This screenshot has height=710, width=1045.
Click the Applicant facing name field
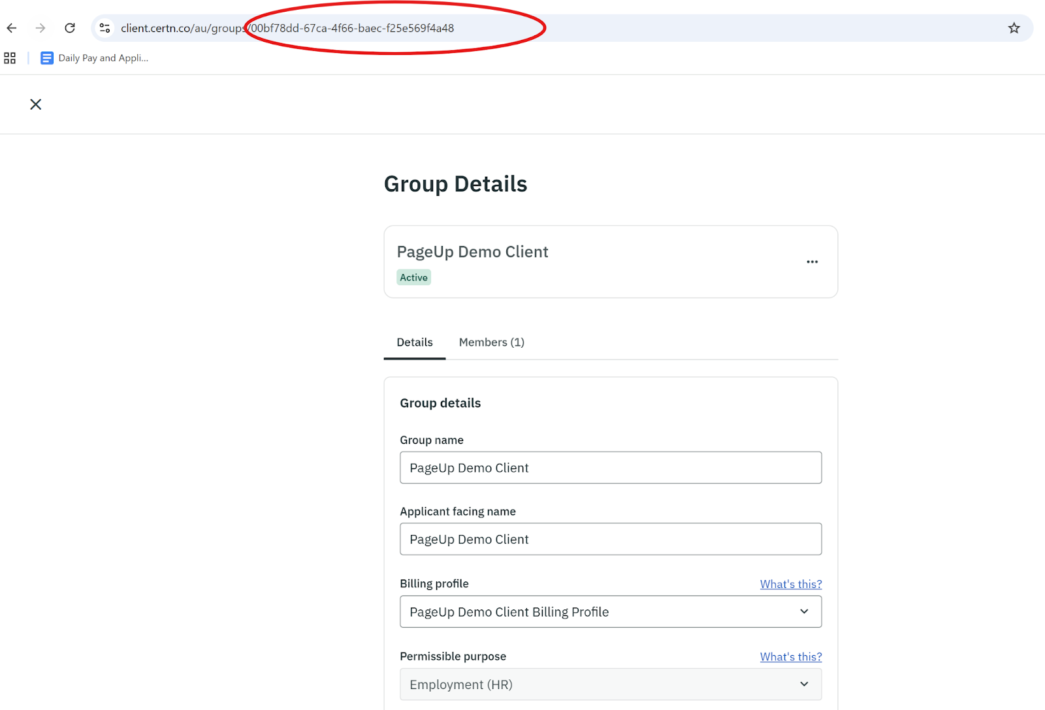(610, 540)
